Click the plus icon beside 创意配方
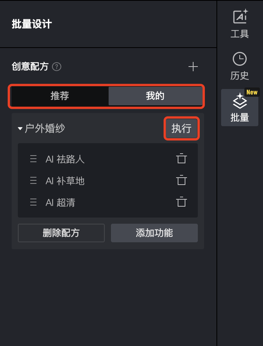This screenshot has height=346, width=263. pyautogui.click(x=193, y=67)
